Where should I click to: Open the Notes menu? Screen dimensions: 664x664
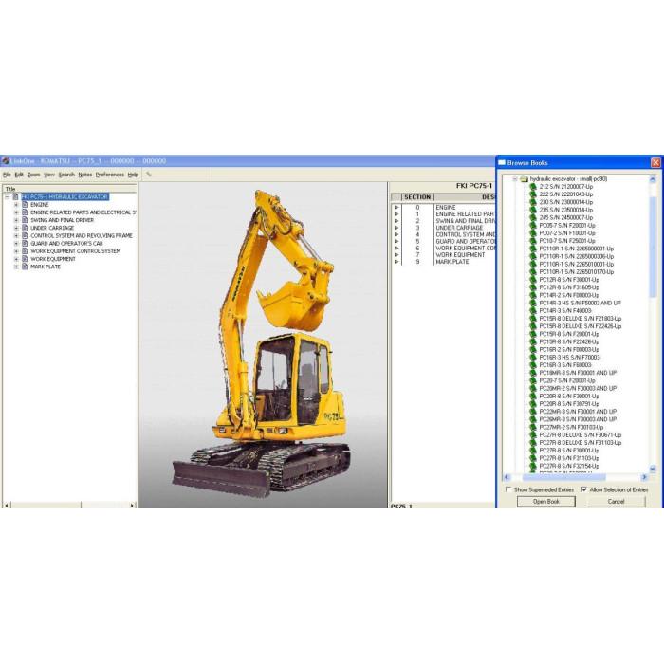[85, 175]
